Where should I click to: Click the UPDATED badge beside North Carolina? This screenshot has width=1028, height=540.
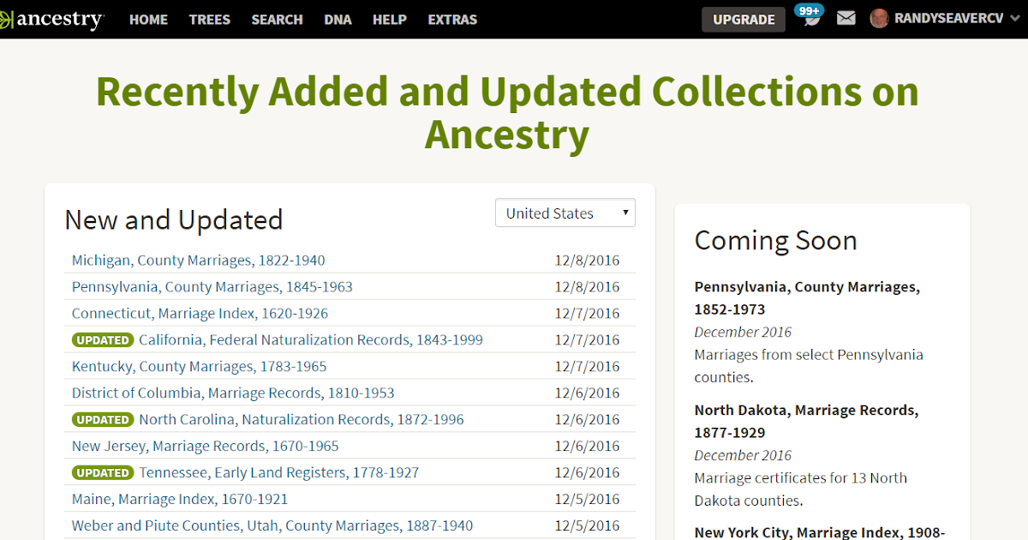(x=103, y=420)
